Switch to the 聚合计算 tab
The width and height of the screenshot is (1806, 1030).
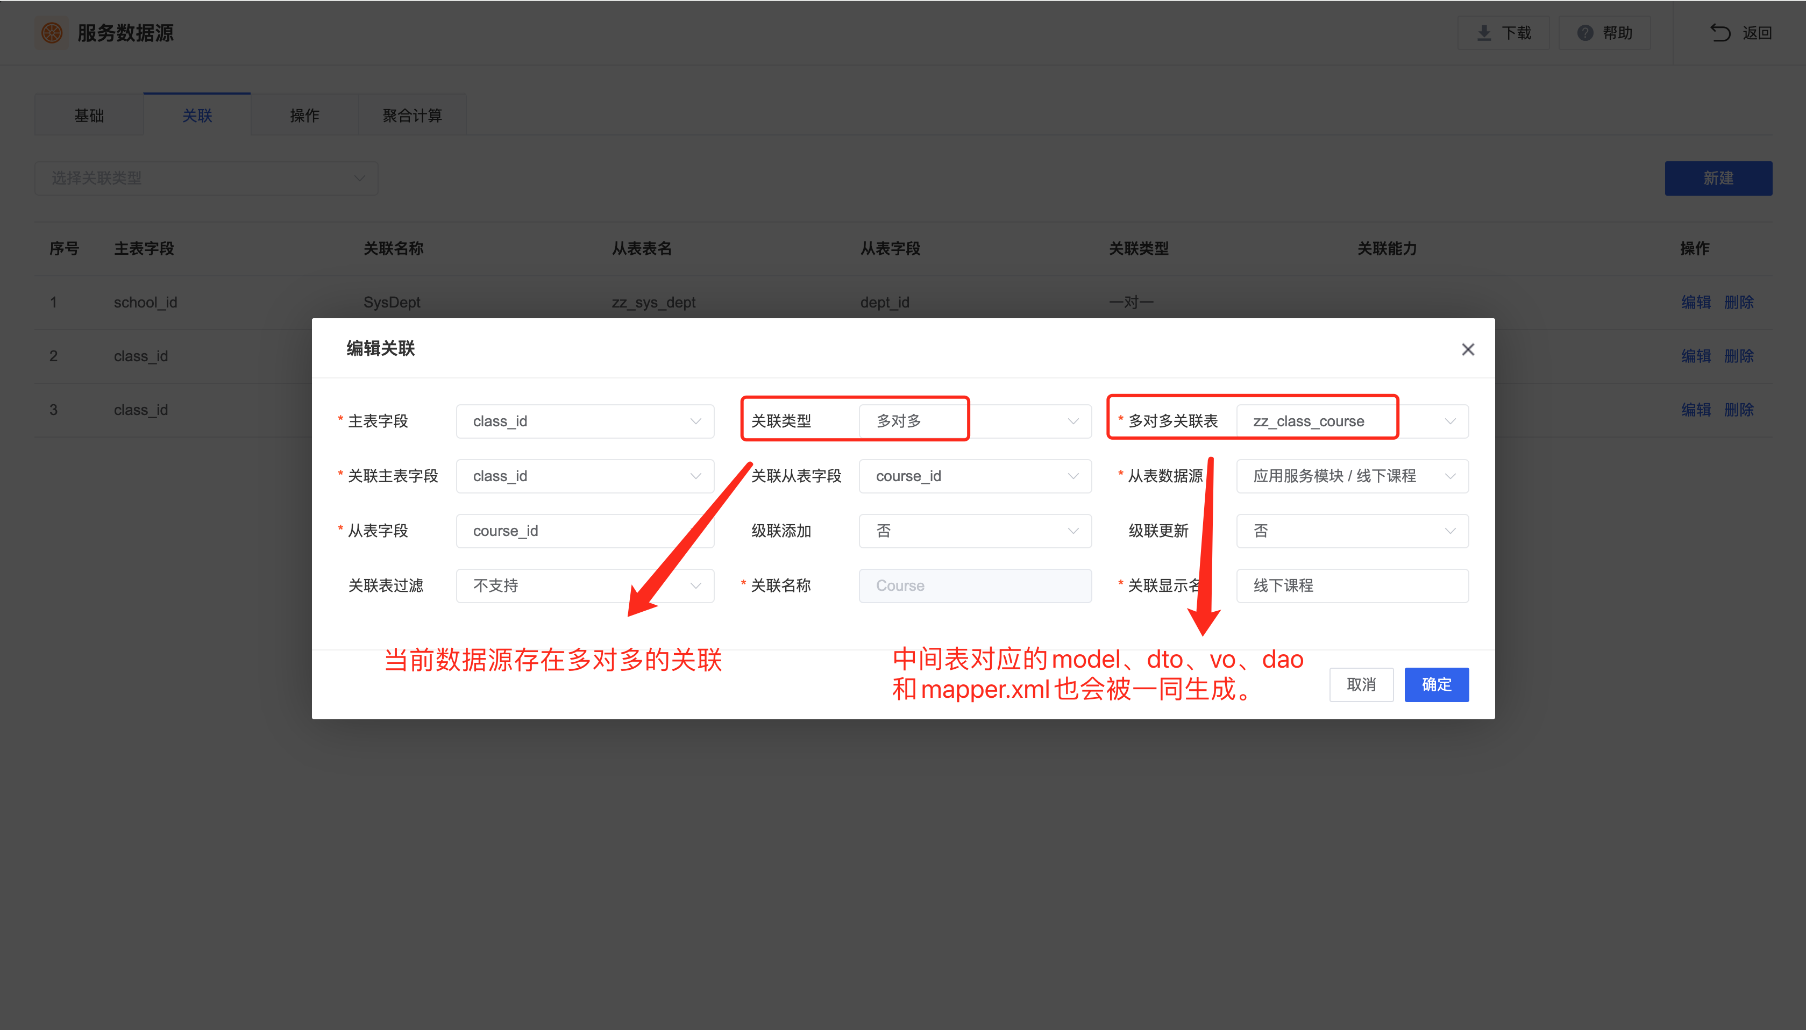point(413,115)
